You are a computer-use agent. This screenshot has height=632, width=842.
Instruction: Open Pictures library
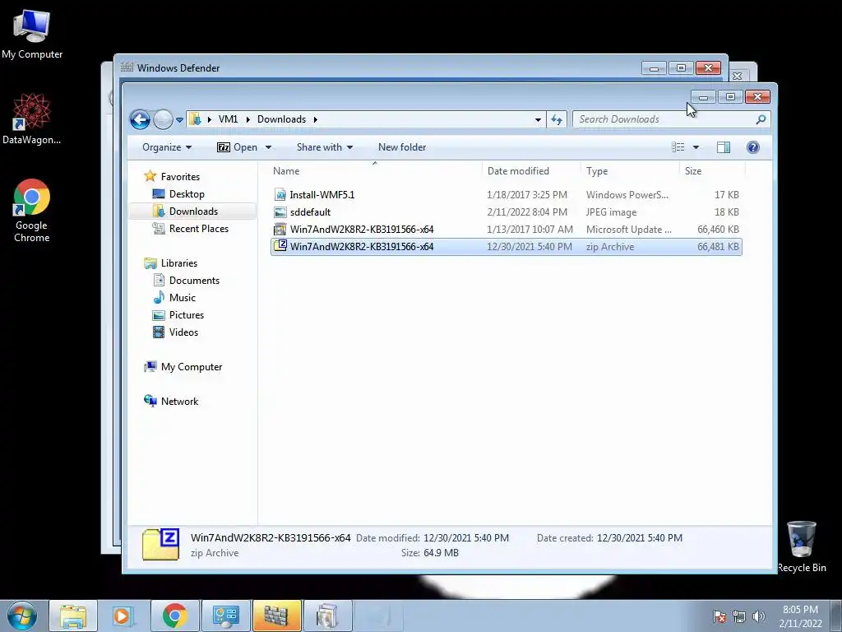point(187,315)
